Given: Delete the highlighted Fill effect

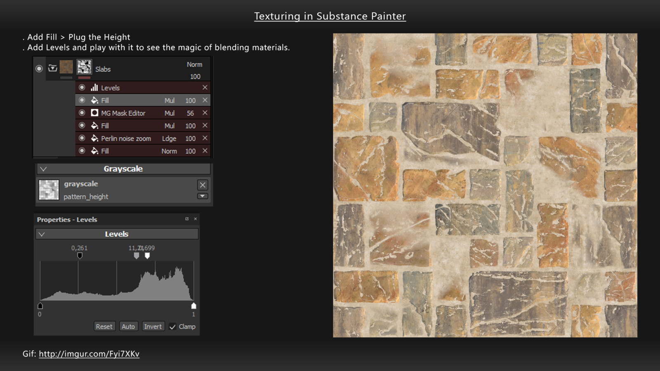Looking at the screenshot, I should pos(205,100).
